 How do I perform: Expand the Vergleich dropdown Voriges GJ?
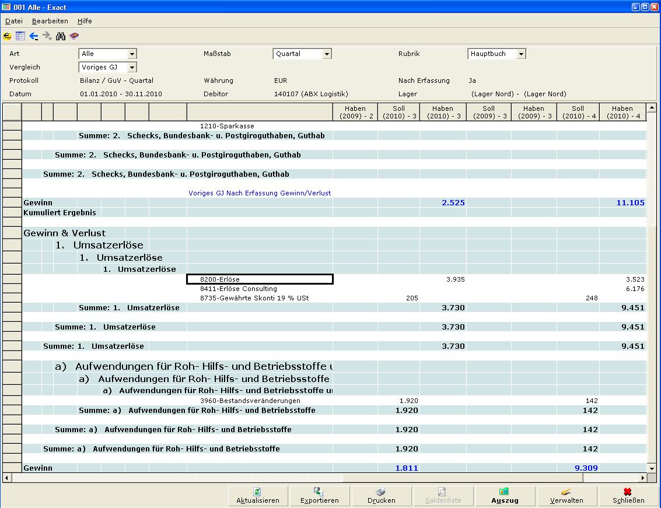tap(132, 68)
